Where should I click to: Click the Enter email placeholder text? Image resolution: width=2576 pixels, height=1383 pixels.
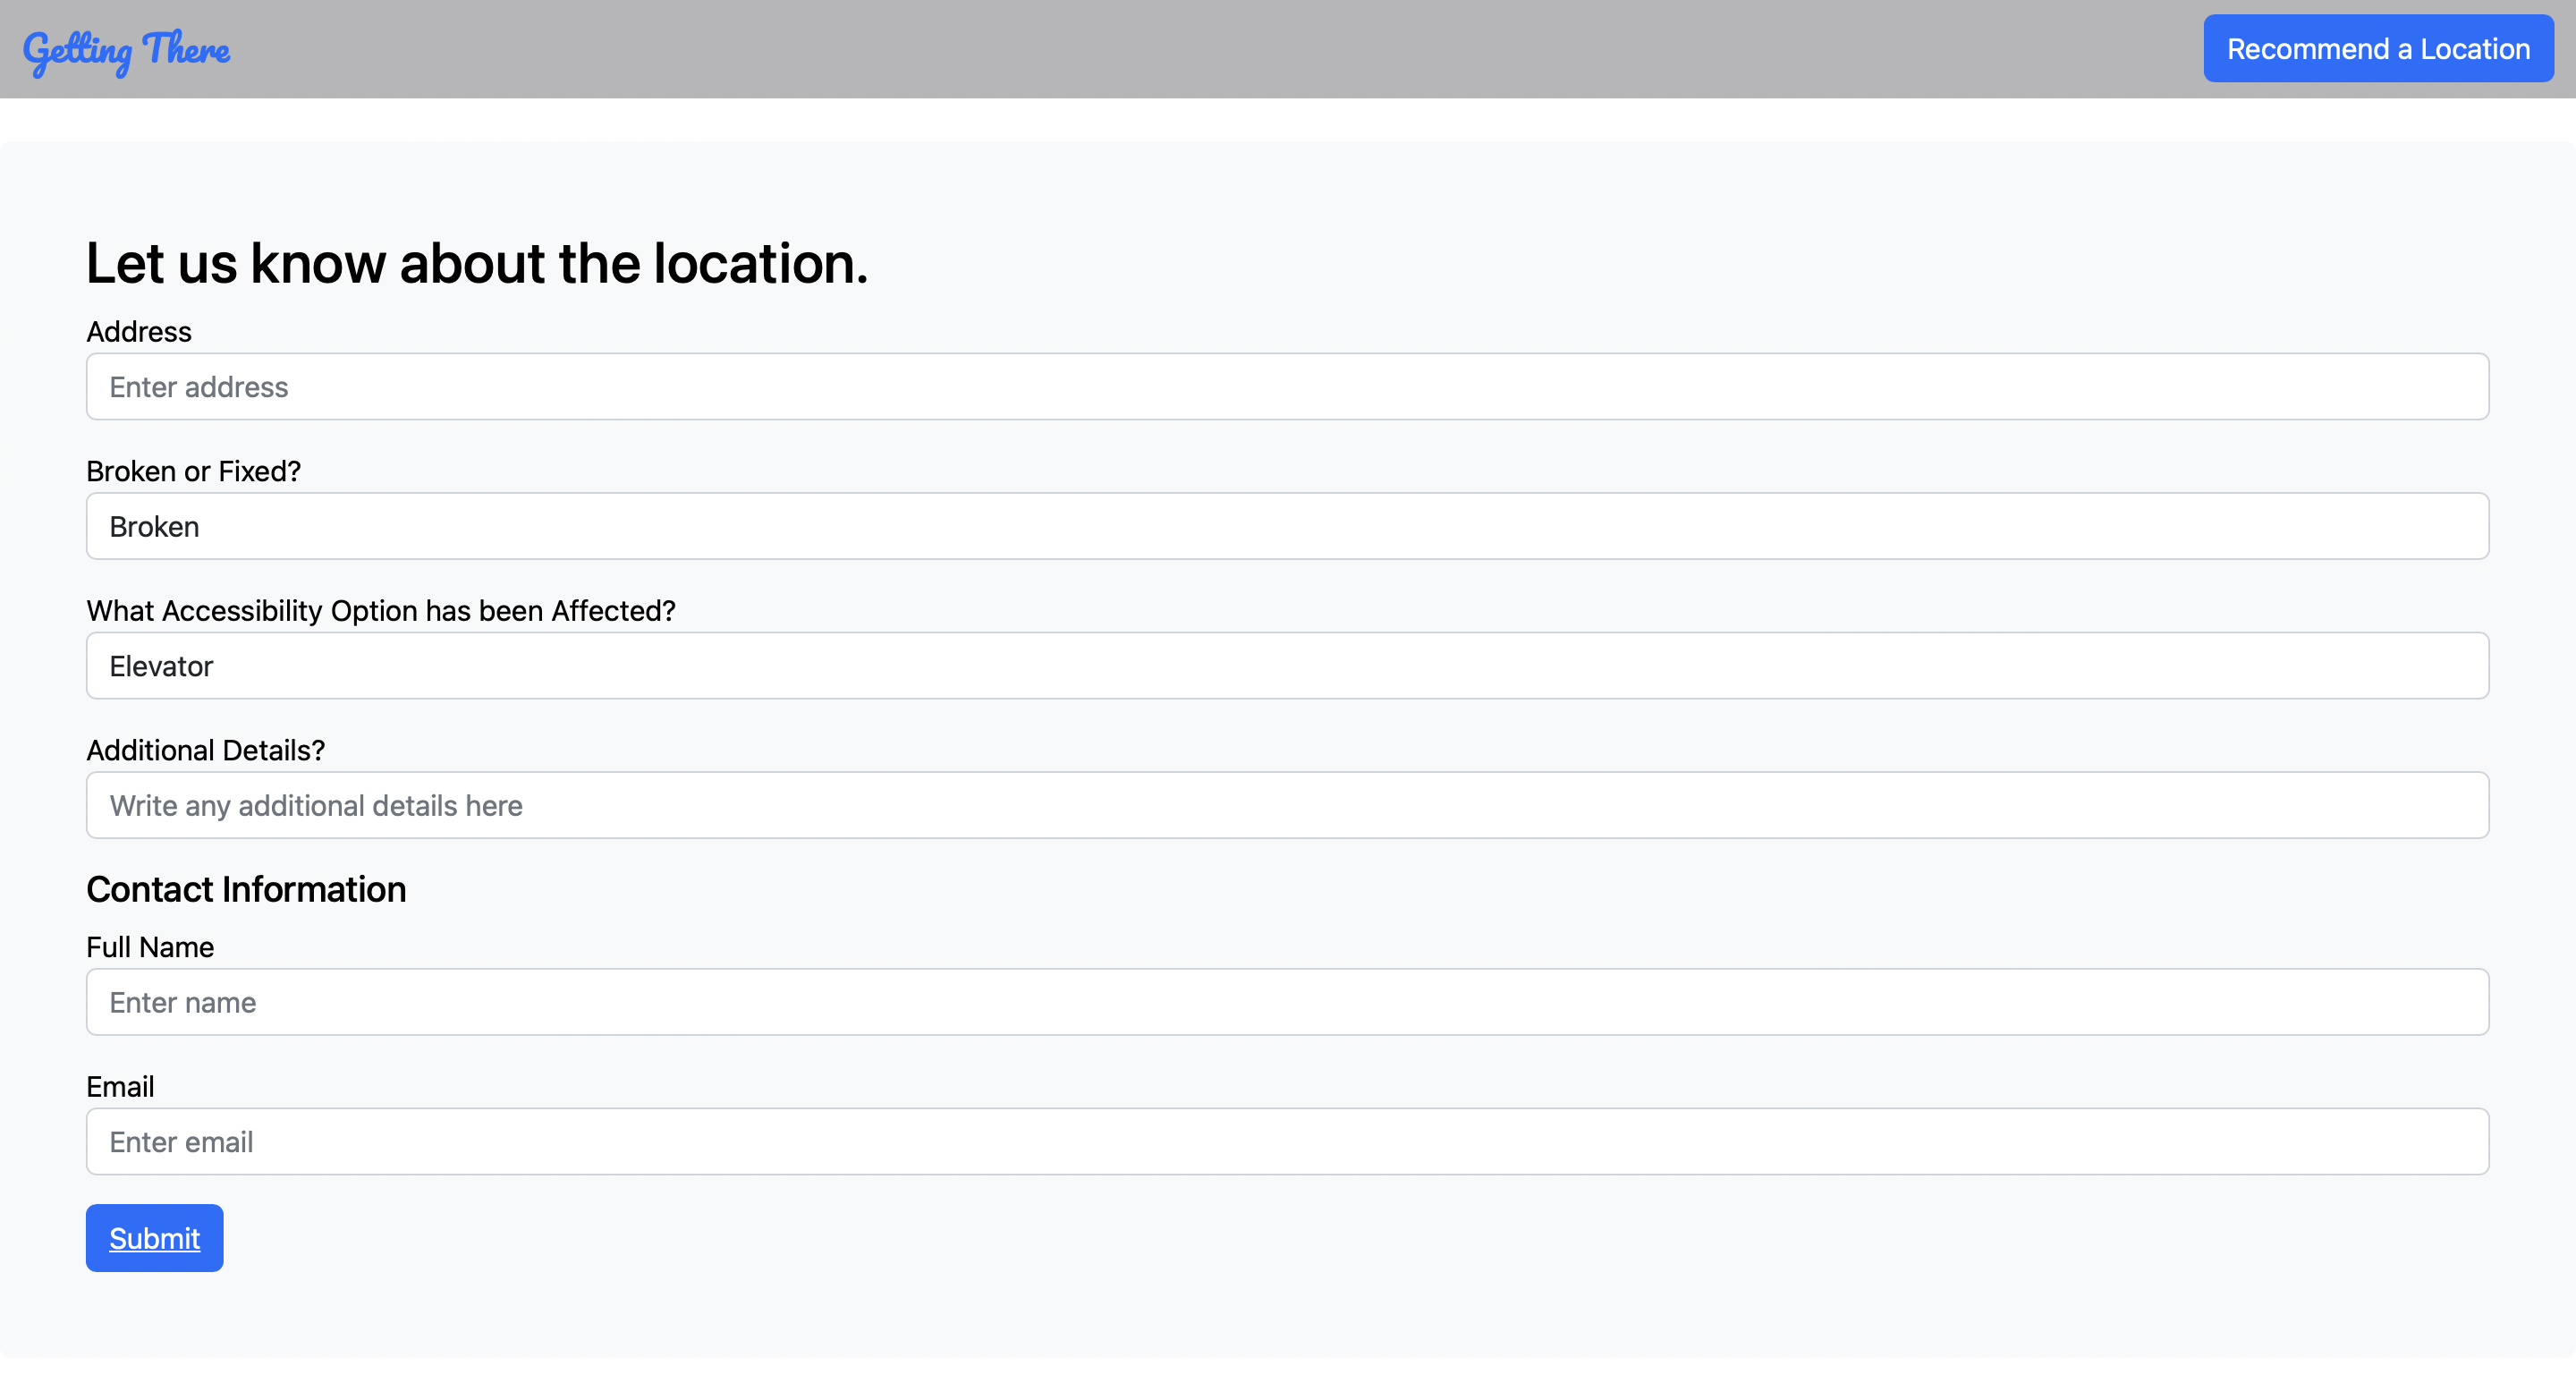tap(181, 1142)
